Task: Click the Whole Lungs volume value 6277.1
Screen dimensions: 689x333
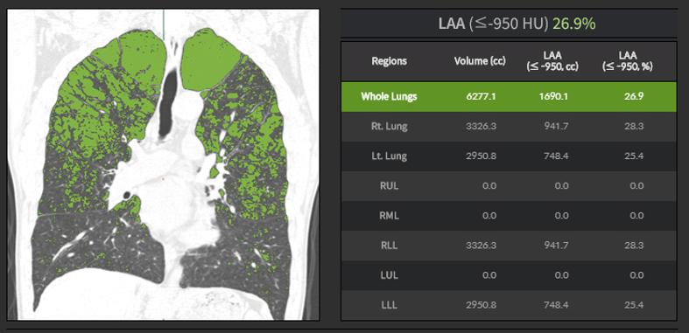Action: click(482, 96)
